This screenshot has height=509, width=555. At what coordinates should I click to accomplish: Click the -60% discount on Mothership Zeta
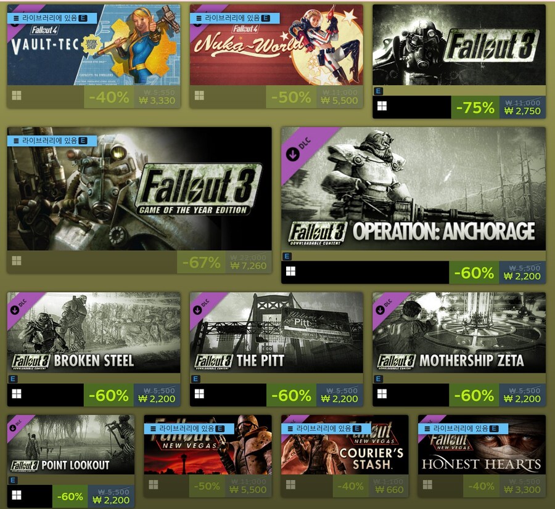[474, 395]
